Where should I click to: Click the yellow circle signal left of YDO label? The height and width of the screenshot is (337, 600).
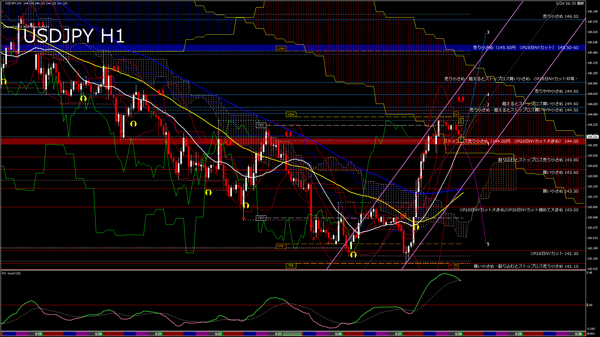(x=246, y=205)
